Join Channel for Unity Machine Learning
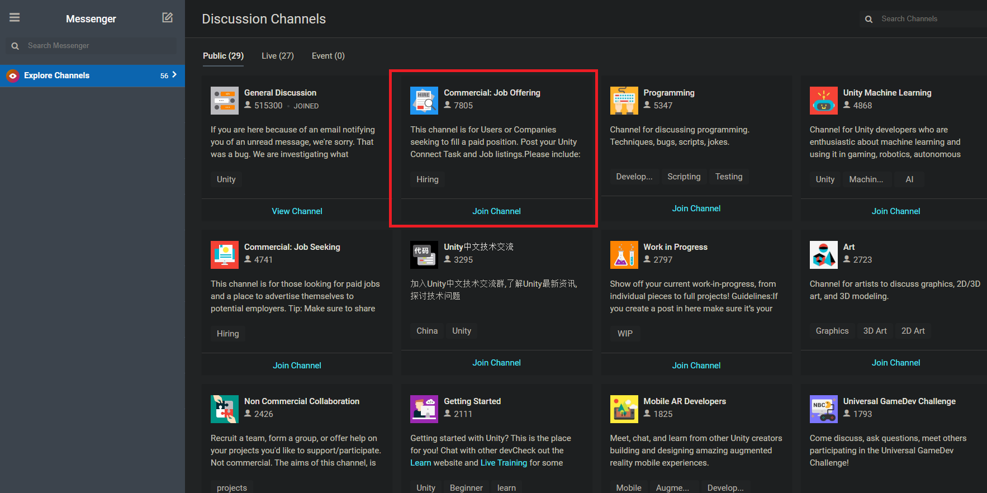The width and height of the screenshot is (987, 493). (896, 211)
